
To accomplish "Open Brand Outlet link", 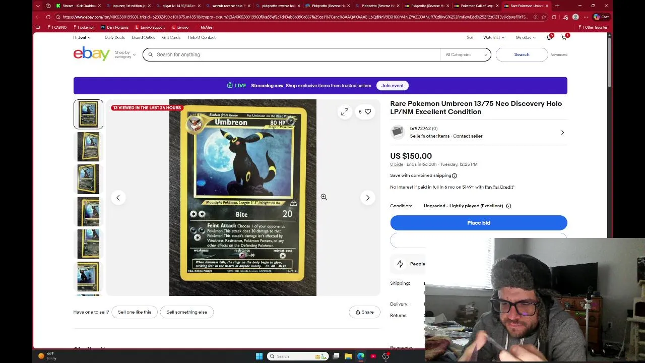I will pyautogui.click(x=143, y=37).
